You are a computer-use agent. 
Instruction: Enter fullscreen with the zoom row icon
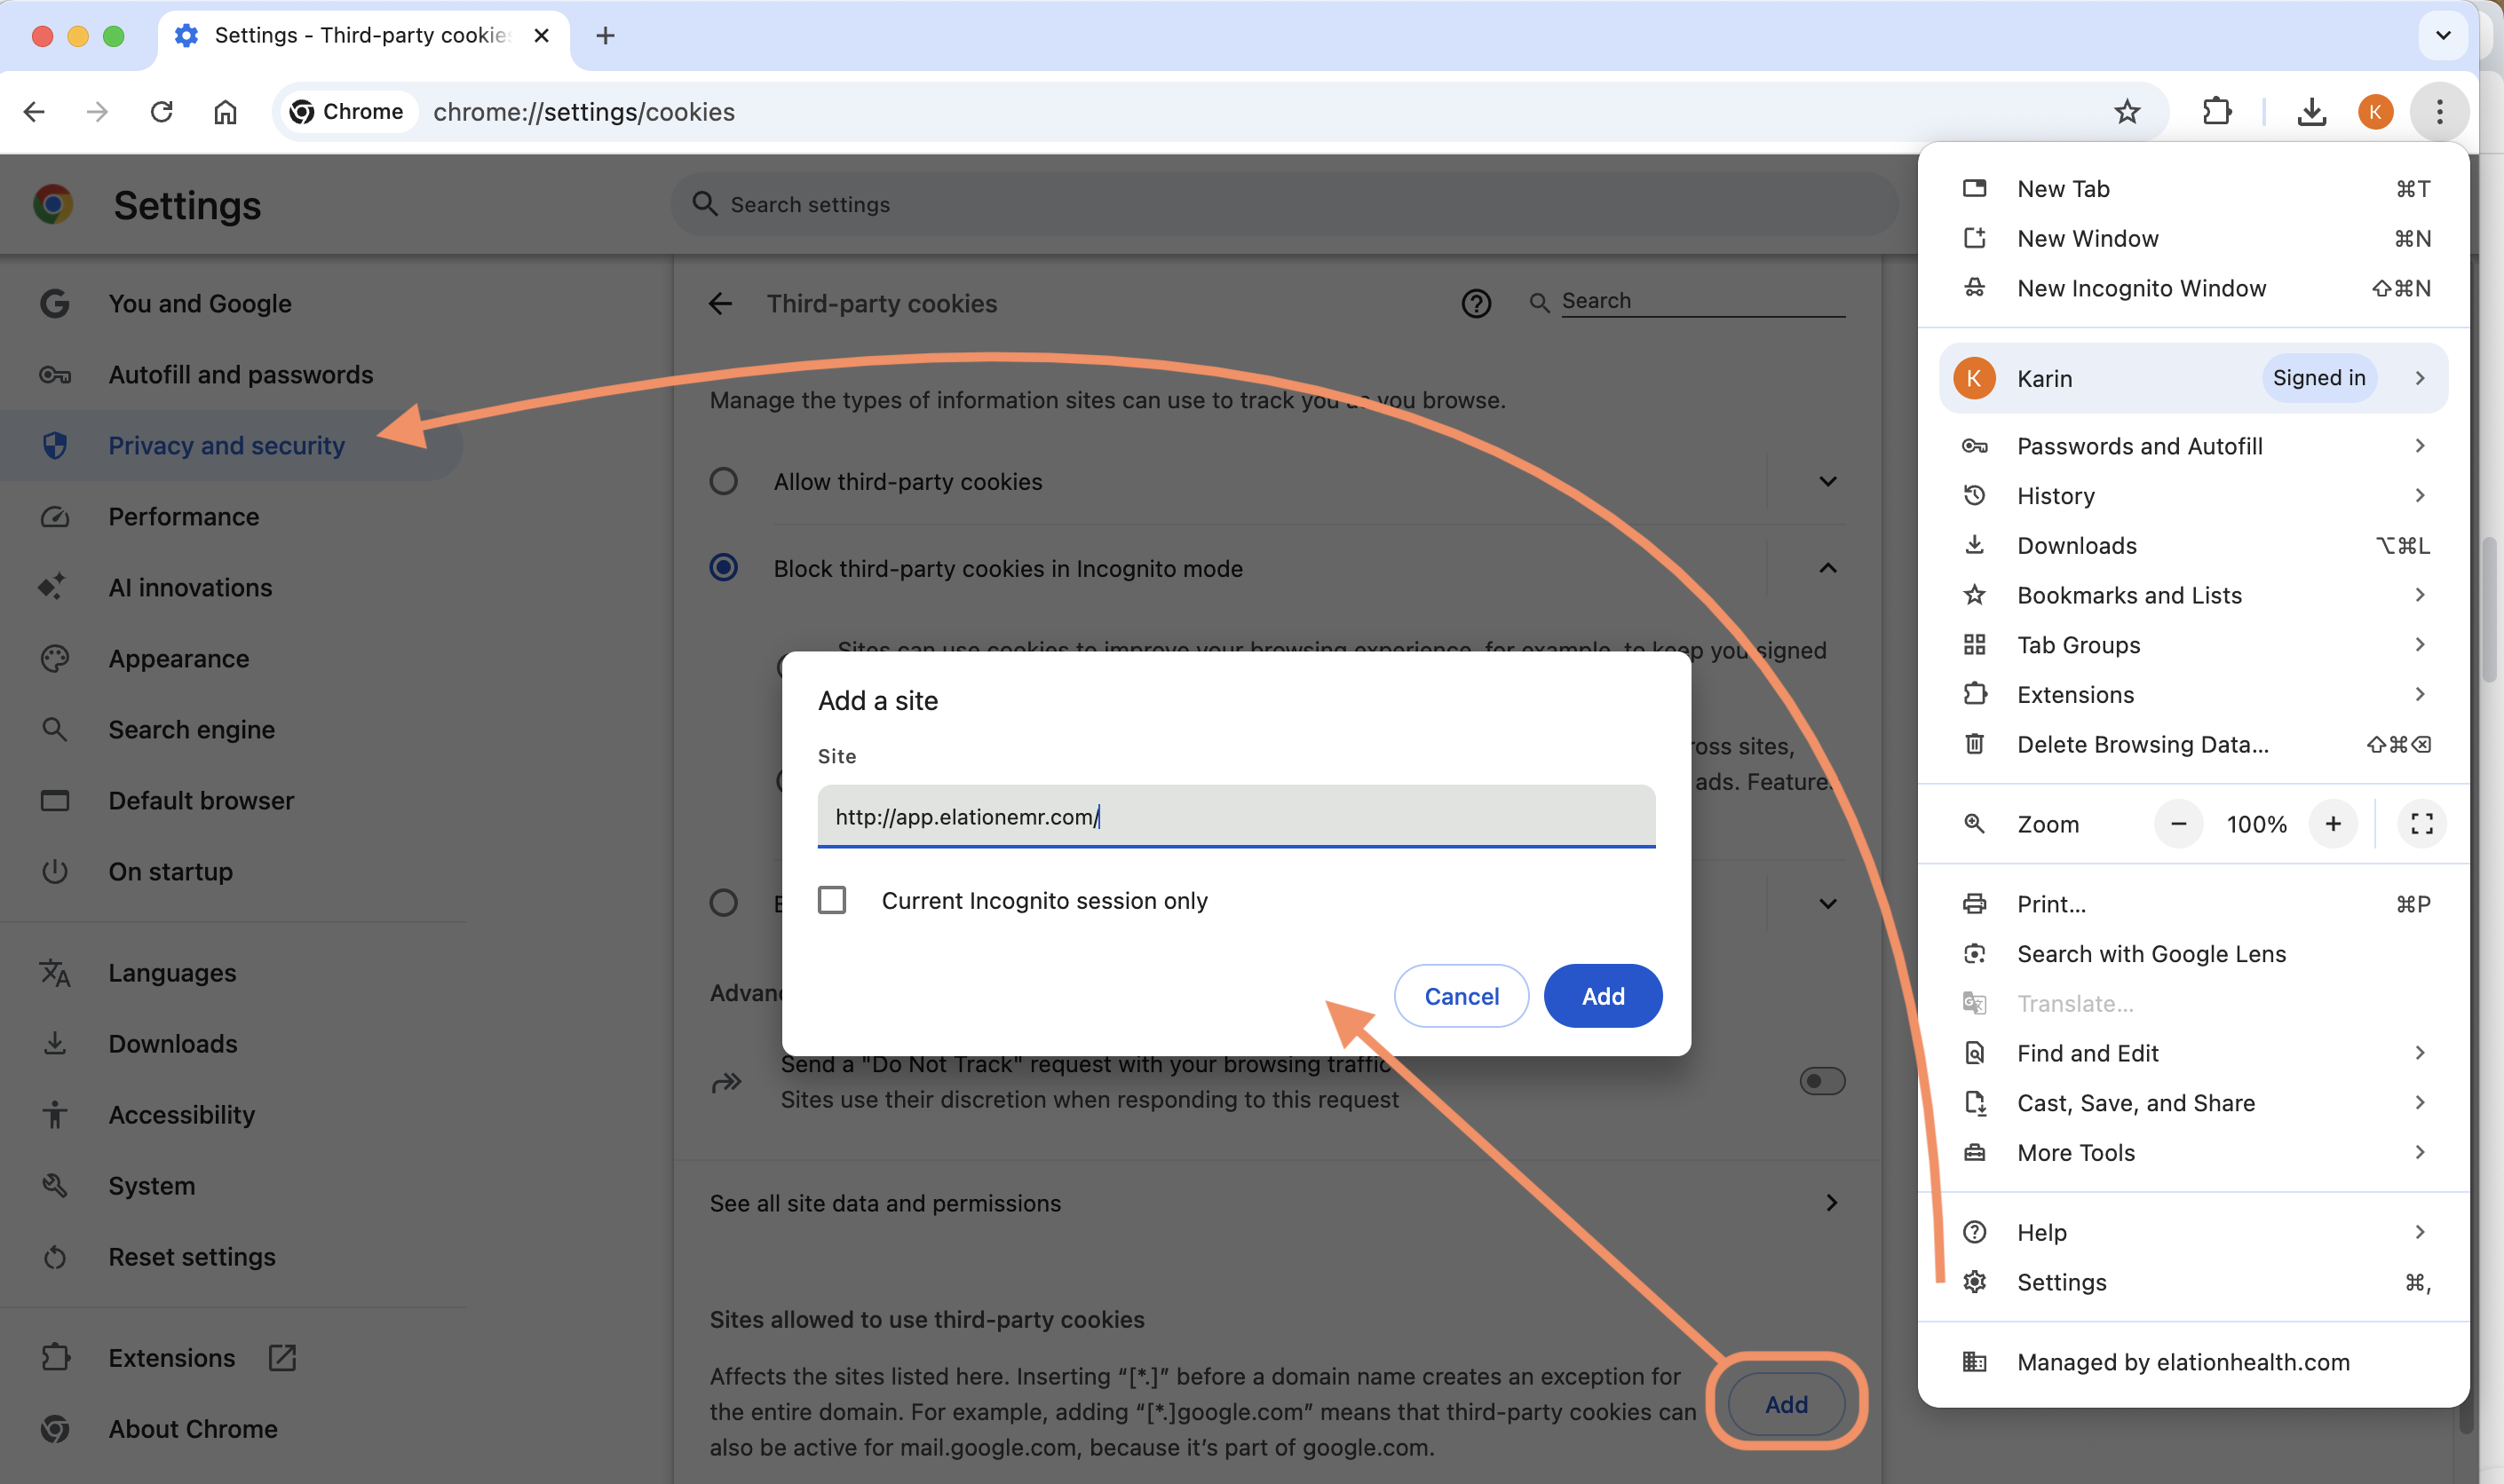pyautogui.click(x=2421, y=824)
